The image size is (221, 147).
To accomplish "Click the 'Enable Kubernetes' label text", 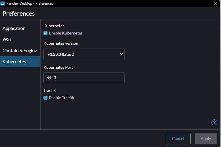I will click(x=66, y=33).
